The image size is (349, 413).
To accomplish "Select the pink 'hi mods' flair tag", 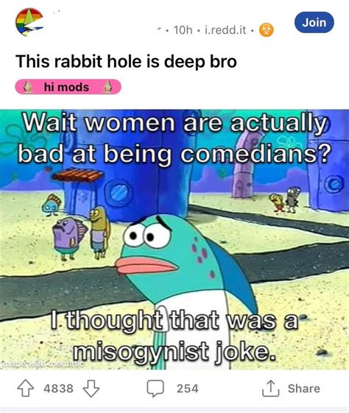I will [68, 87].
